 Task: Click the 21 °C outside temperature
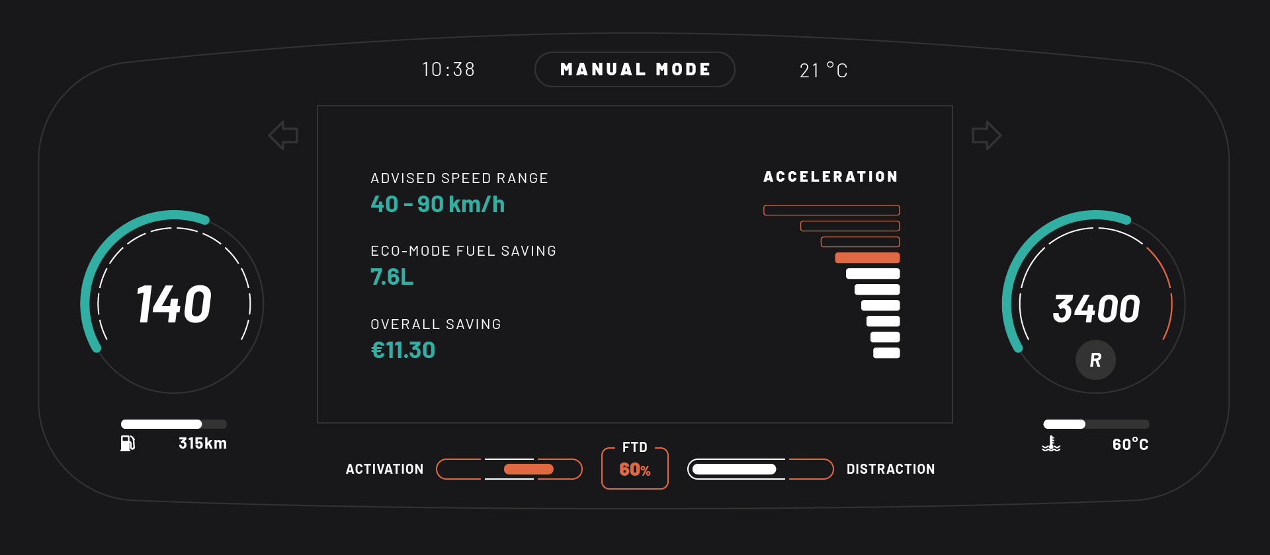[824, 70]
